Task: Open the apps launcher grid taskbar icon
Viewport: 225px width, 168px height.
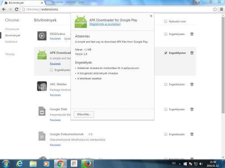Action: click(74, 164)
